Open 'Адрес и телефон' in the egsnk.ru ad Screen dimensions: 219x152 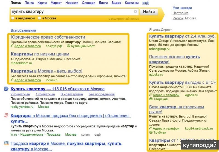pos(166,95)
